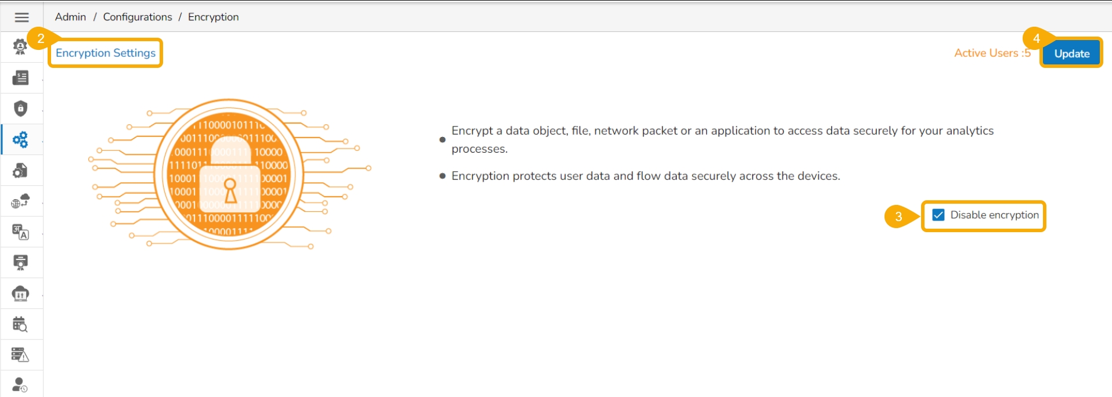
Task: Open the language translation icon
Action: 20,232
